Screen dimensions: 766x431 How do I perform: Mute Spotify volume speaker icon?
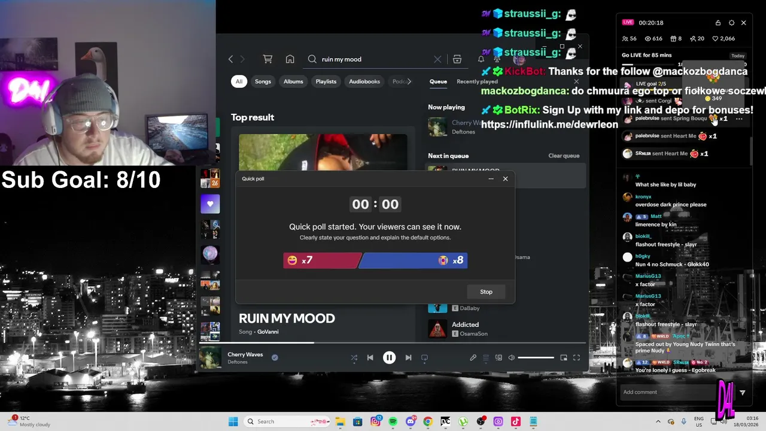(x=511, y=358)
